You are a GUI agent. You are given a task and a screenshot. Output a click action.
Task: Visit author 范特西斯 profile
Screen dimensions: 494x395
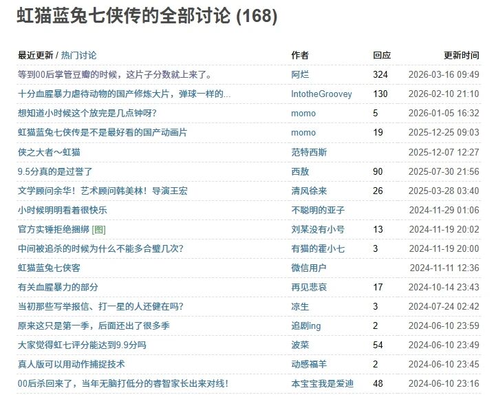(309, 152)
